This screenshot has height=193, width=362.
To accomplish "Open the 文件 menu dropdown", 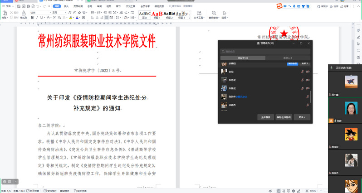I will 8,6.
